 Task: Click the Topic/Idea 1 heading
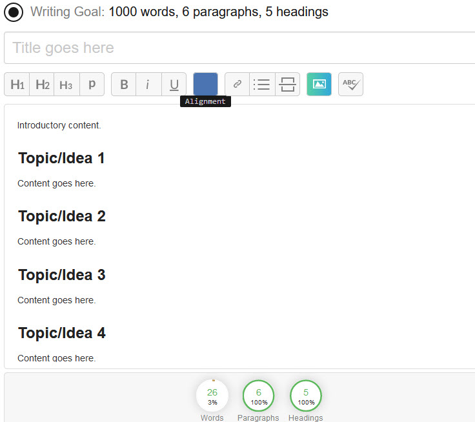pos(61,158)
